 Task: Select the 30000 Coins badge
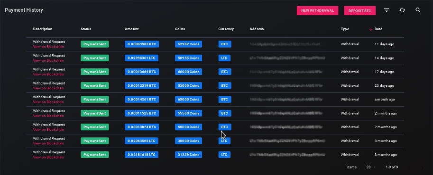tap(189, 141)
